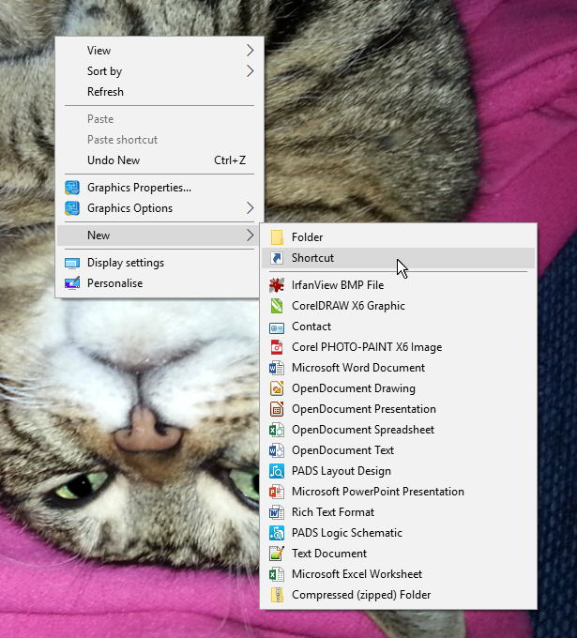Select the New menu entry
Viewport: 577px width, 638px height.
click(x=159, y=235)
